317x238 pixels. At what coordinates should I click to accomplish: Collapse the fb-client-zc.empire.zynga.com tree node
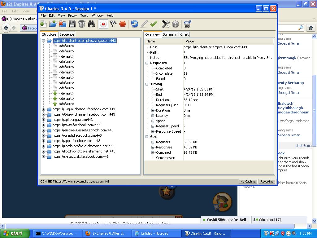pyautogui.click(x=43, y=41)
